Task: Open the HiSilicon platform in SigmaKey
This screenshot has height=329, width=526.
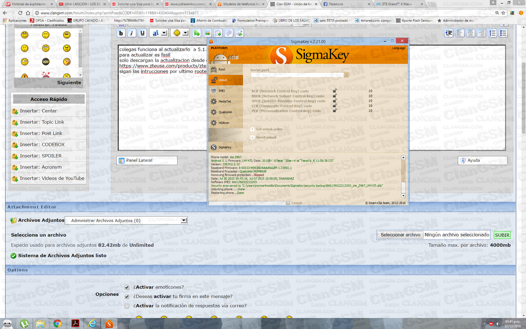Action: [226, 123]
